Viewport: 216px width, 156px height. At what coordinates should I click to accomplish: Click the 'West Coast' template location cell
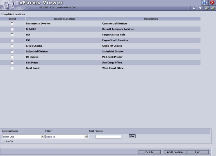[33, 68]
